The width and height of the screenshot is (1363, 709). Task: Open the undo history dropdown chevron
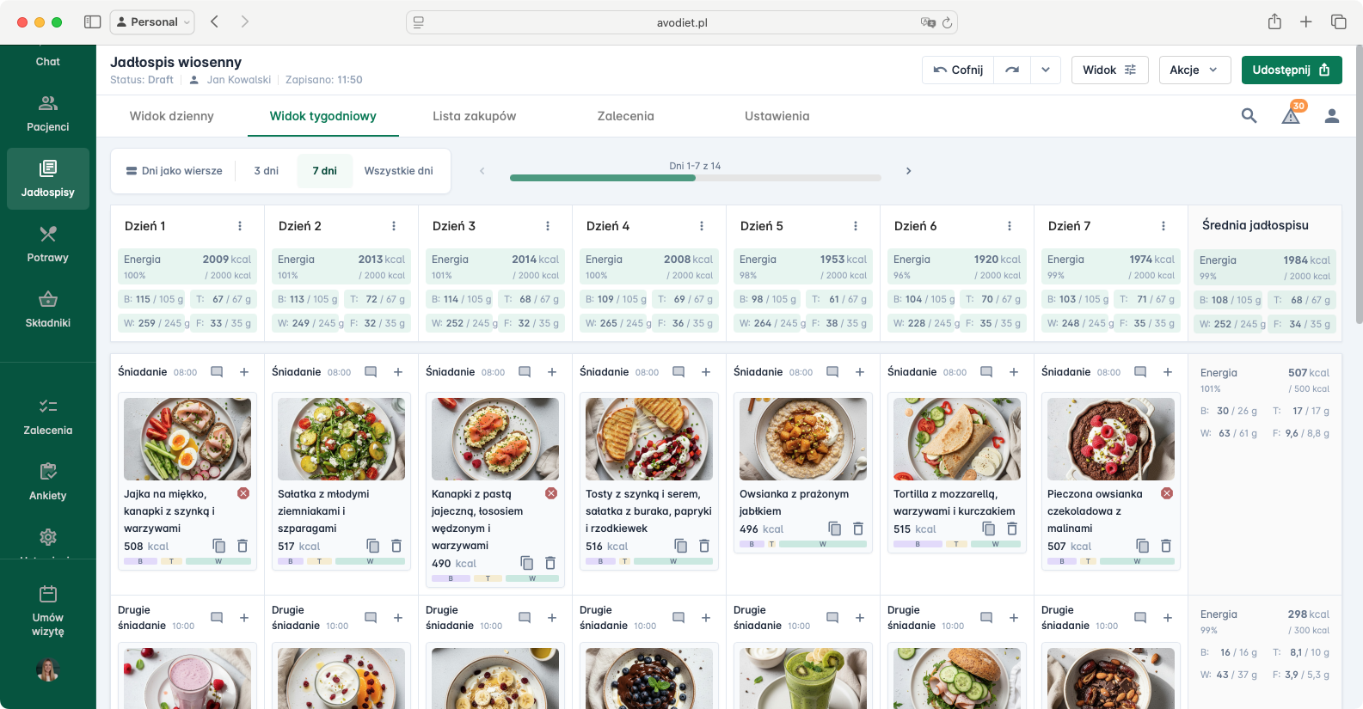(1045, 70)
